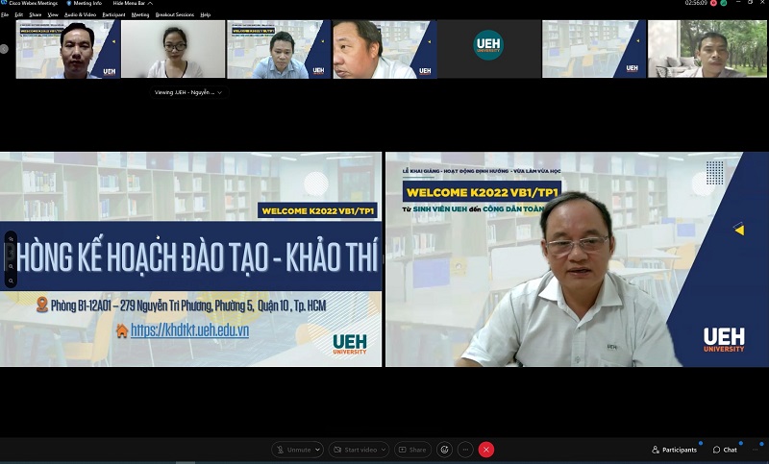Select the man in blue shirt thumbnail
Viewport: 769px width, 464px height.
coord(279,49)
